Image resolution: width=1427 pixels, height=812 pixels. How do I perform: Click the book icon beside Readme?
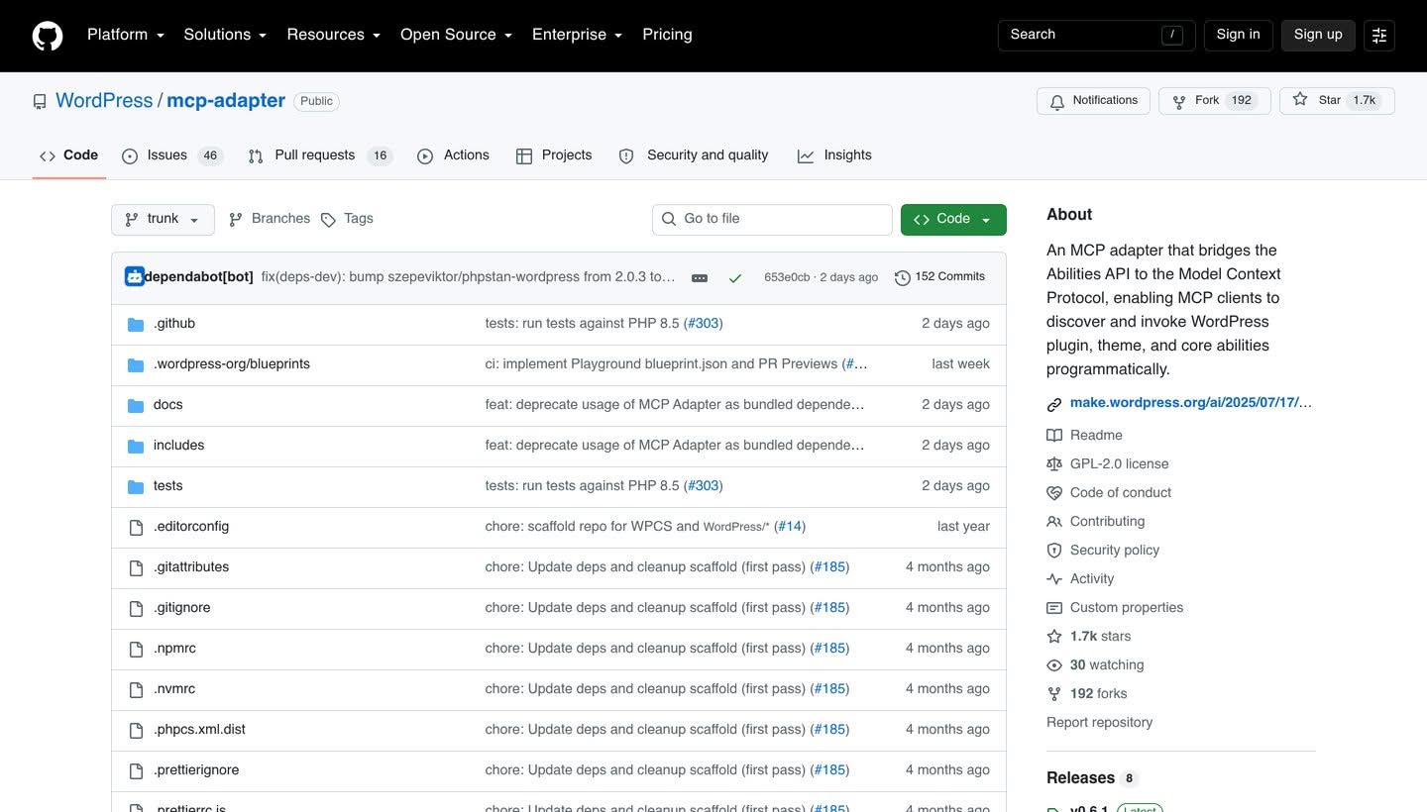click(x=1054, y=436)
